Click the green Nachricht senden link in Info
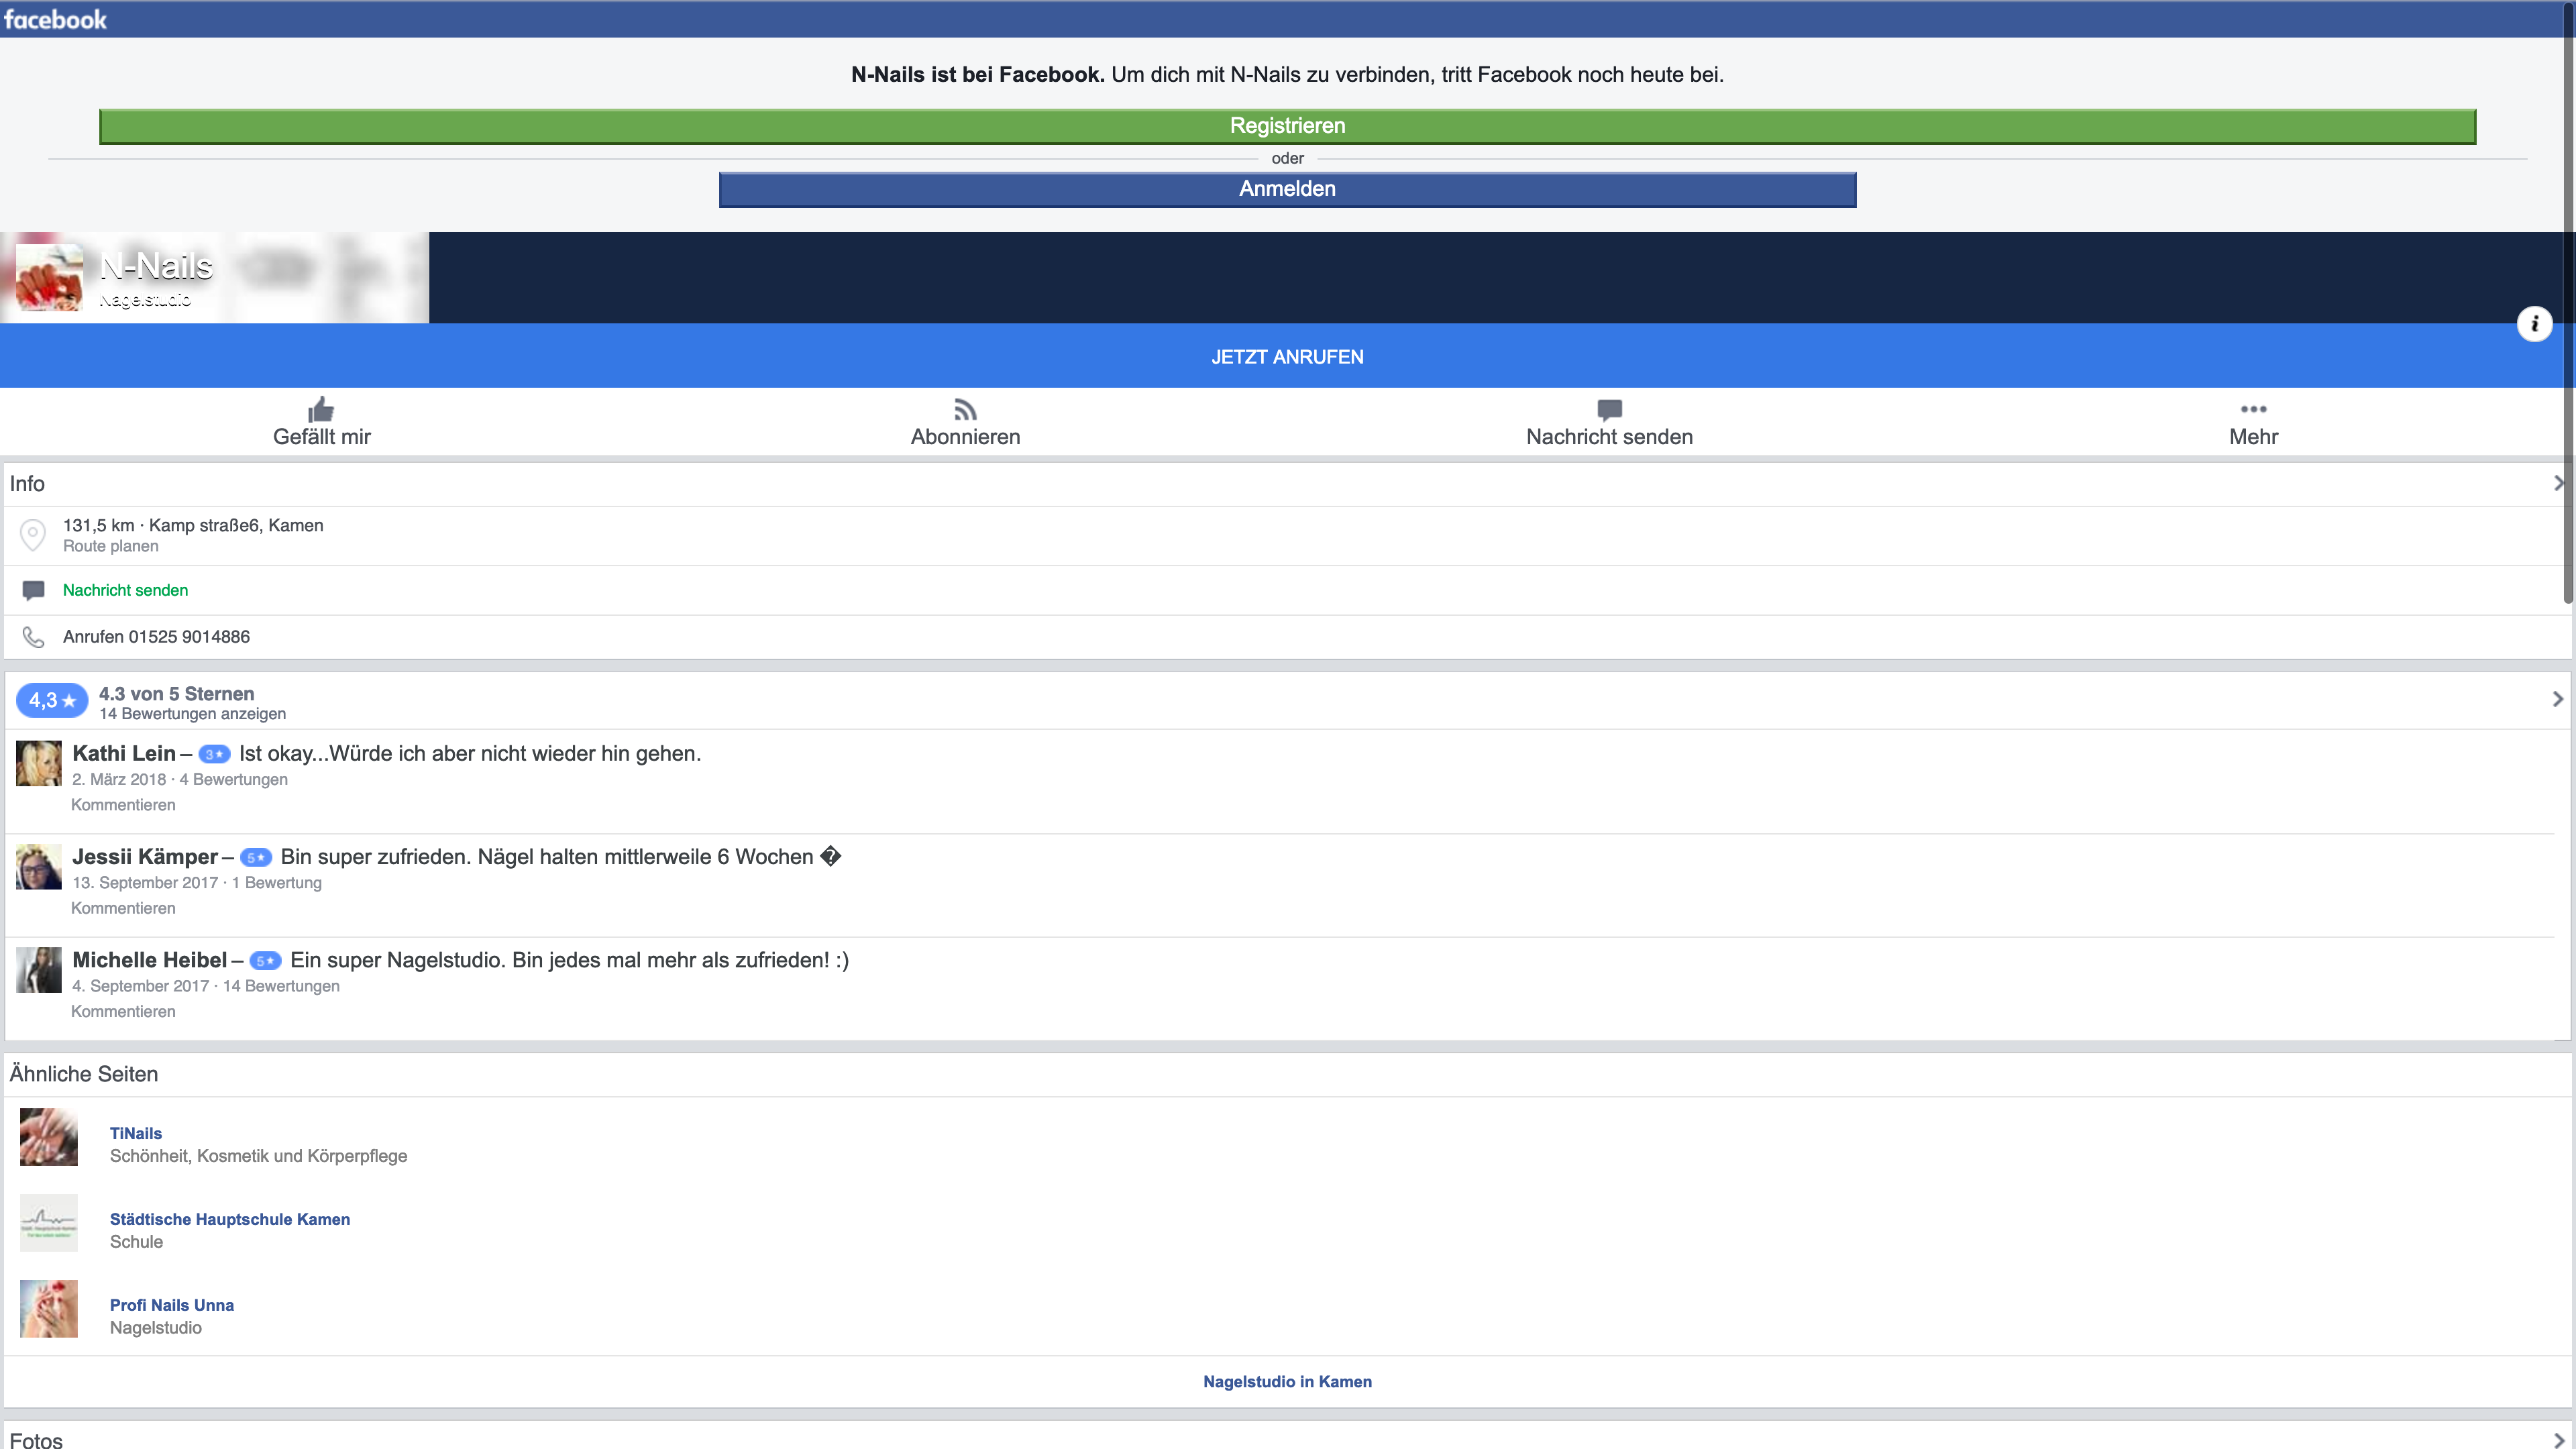2576x1449 pixels. (x=125, y=590)
